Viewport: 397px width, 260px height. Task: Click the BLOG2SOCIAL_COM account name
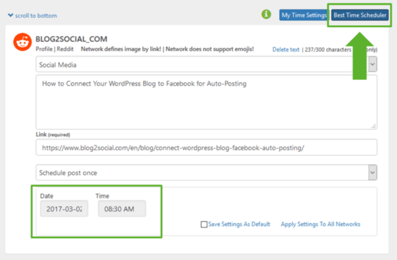71,39
